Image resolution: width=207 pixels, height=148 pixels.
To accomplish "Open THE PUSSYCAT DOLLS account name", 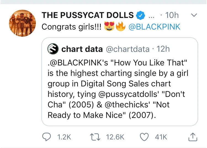I will [88, 15].
